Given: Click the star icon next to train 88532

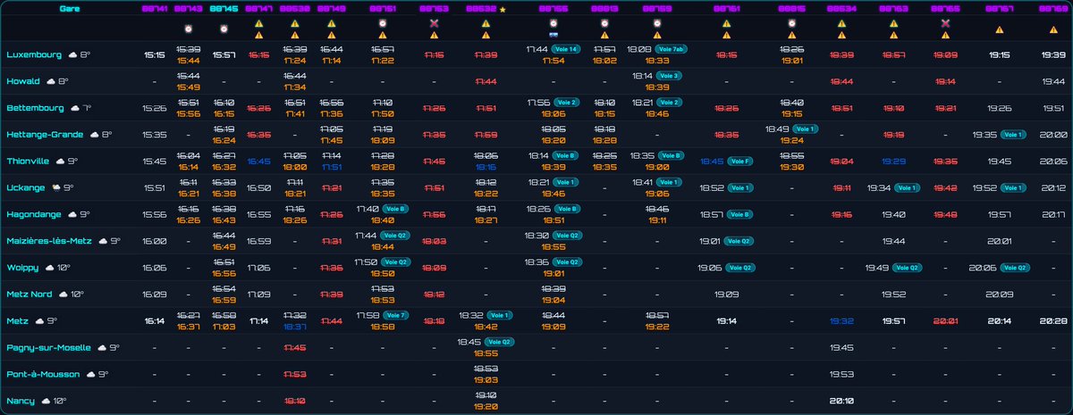Looking at the screenshot, I should tap(503, 9).
